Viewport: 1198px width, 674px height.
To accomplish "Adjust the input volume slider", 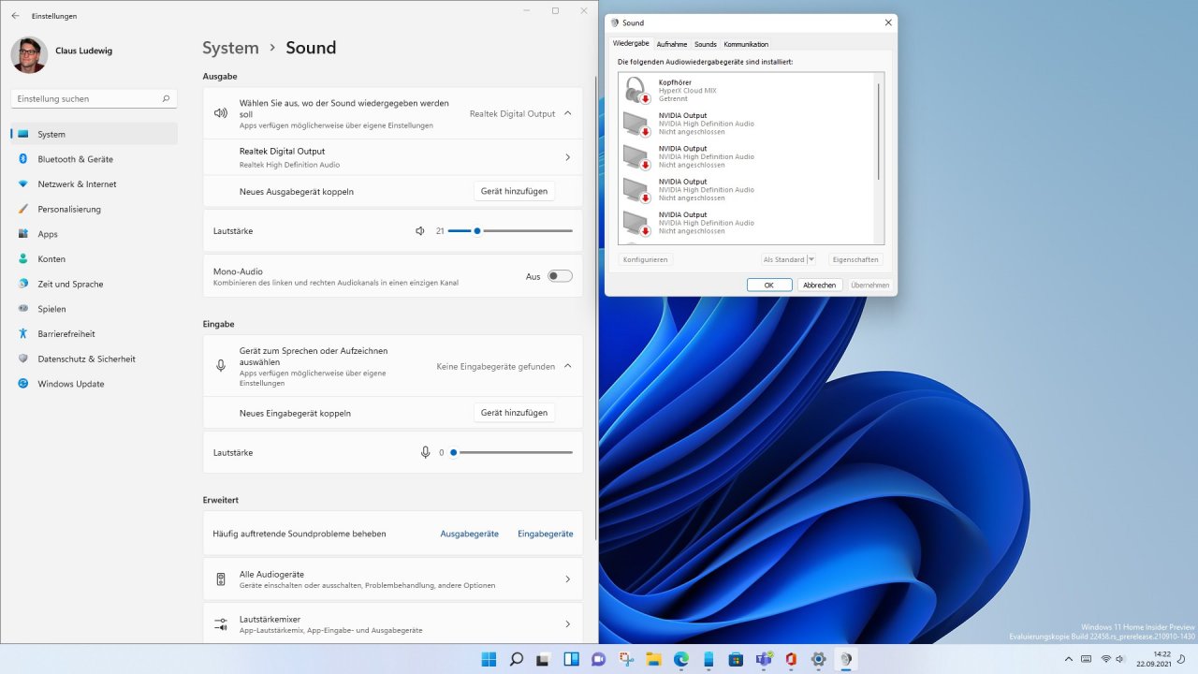I will point(510,452).
